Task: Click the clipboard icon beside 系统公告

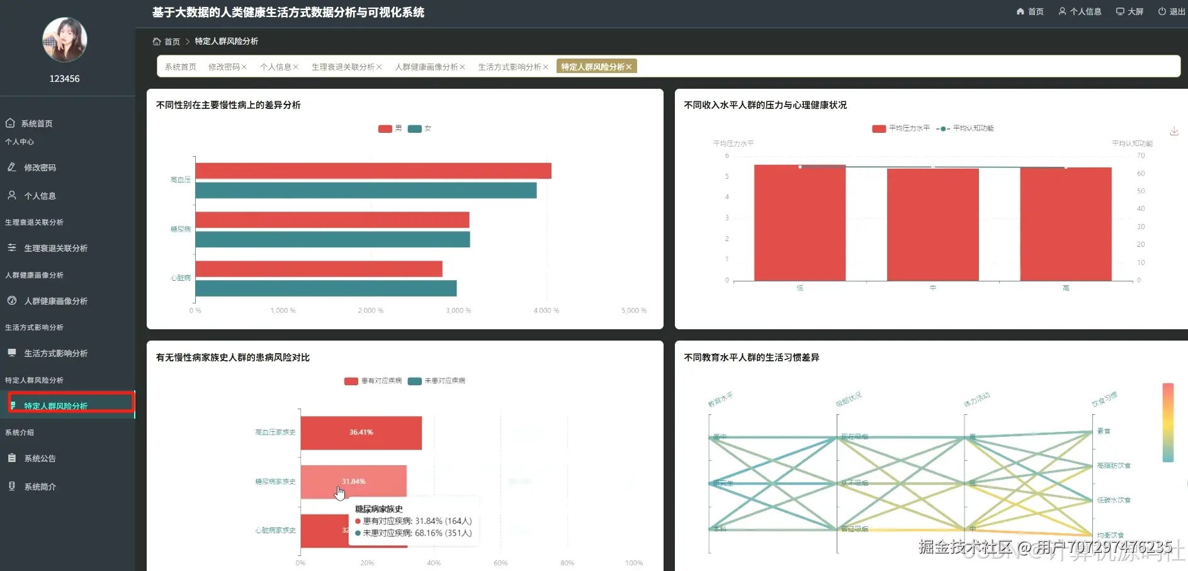Action: point(11,458)
